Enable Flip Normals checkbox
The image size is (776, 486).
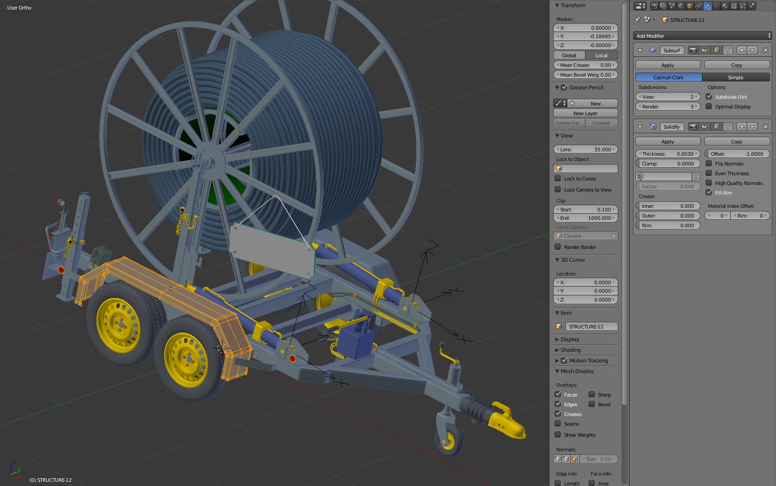tap(709, 163)
